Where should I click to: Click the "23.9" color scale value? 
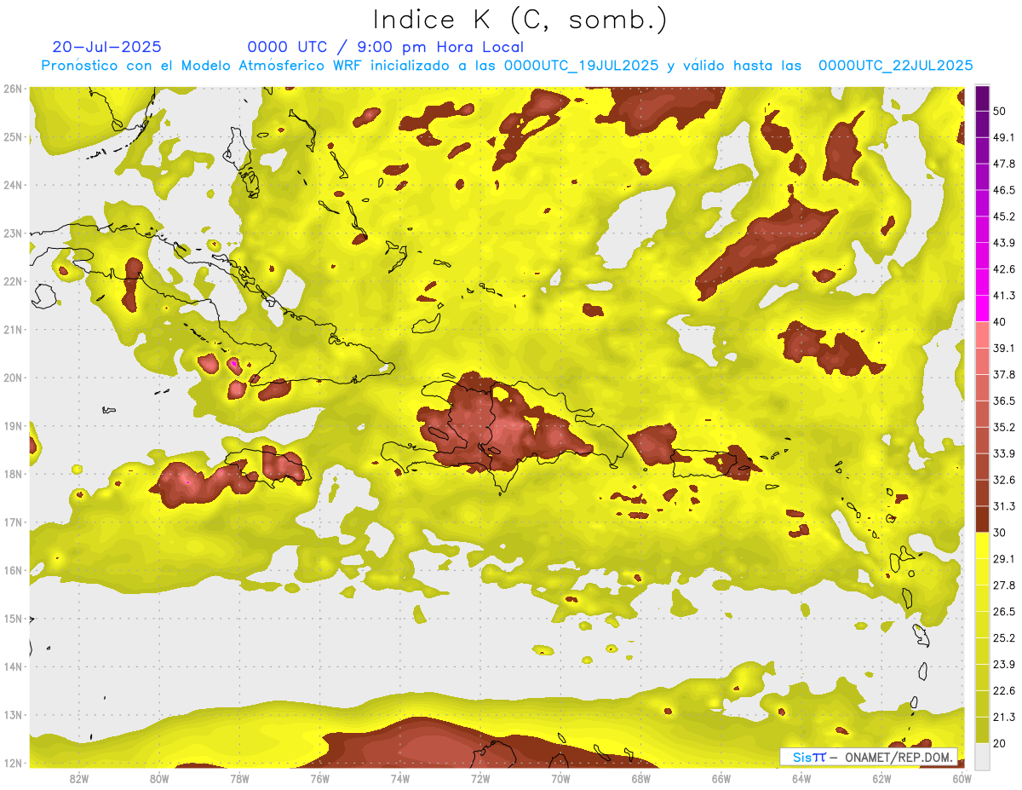coord(1003,664)
